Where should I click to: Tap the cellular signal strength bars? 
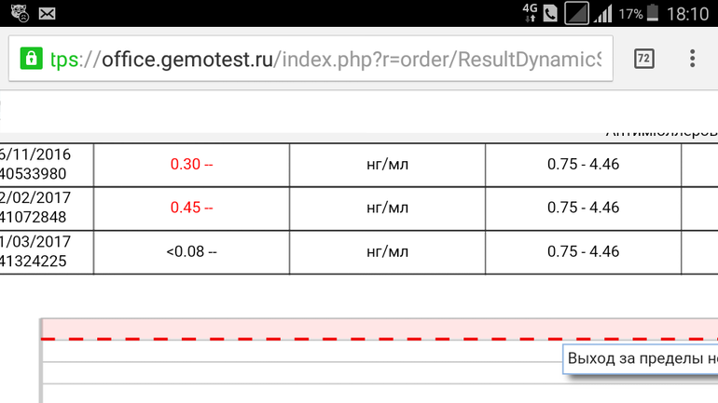603,14
